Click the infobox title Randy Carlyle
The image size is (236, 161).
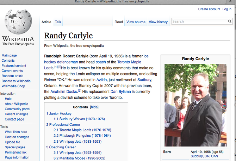[x=195, y=59]
